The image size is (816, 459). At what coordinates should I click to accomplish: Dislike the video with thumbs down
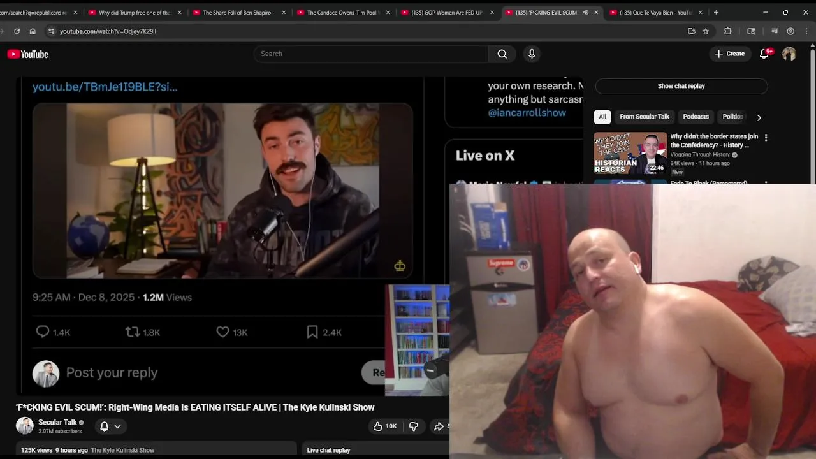[413, 426]
